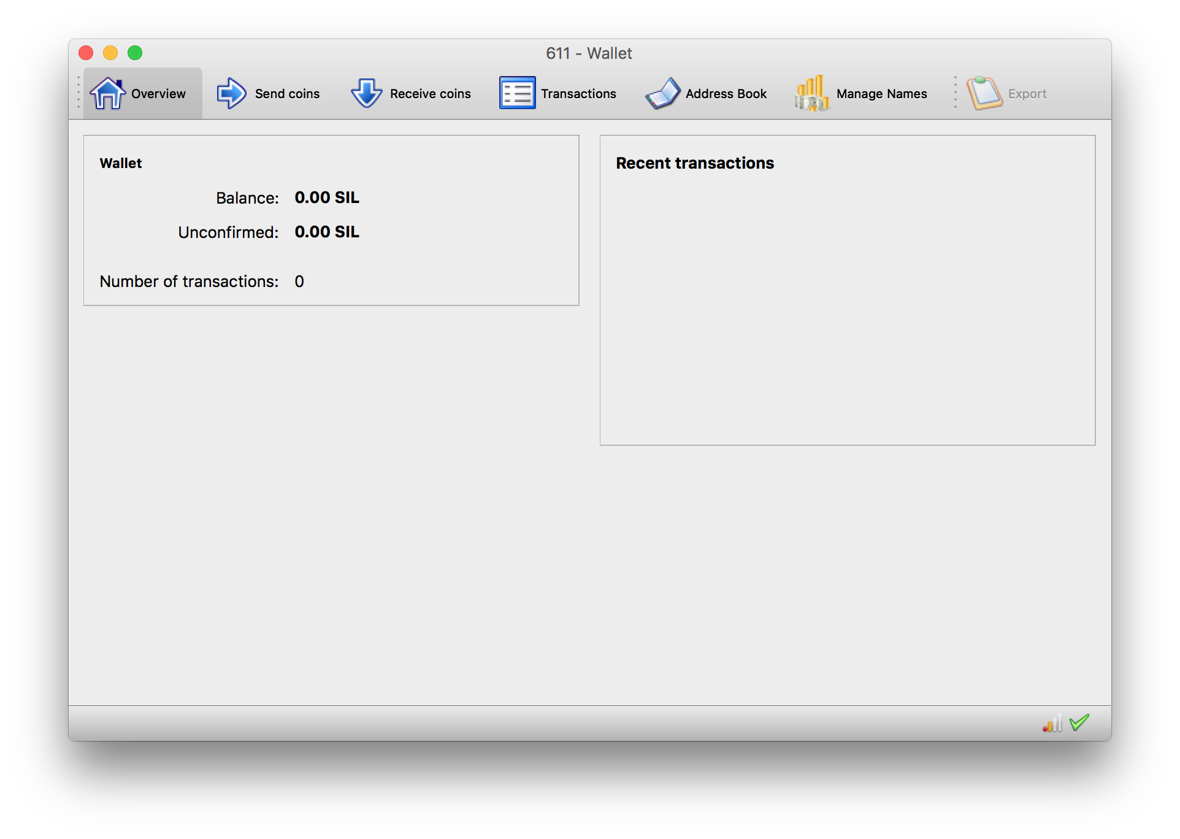The height and width of the screenshot is (839, 1180).
Task: Click the Unconfirmed amount value
Action: coord(327,232)
